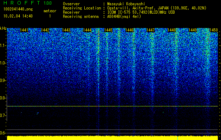Click the 'Ovserver' field label
The image size is (221, 140).
[x=71, y=4]
